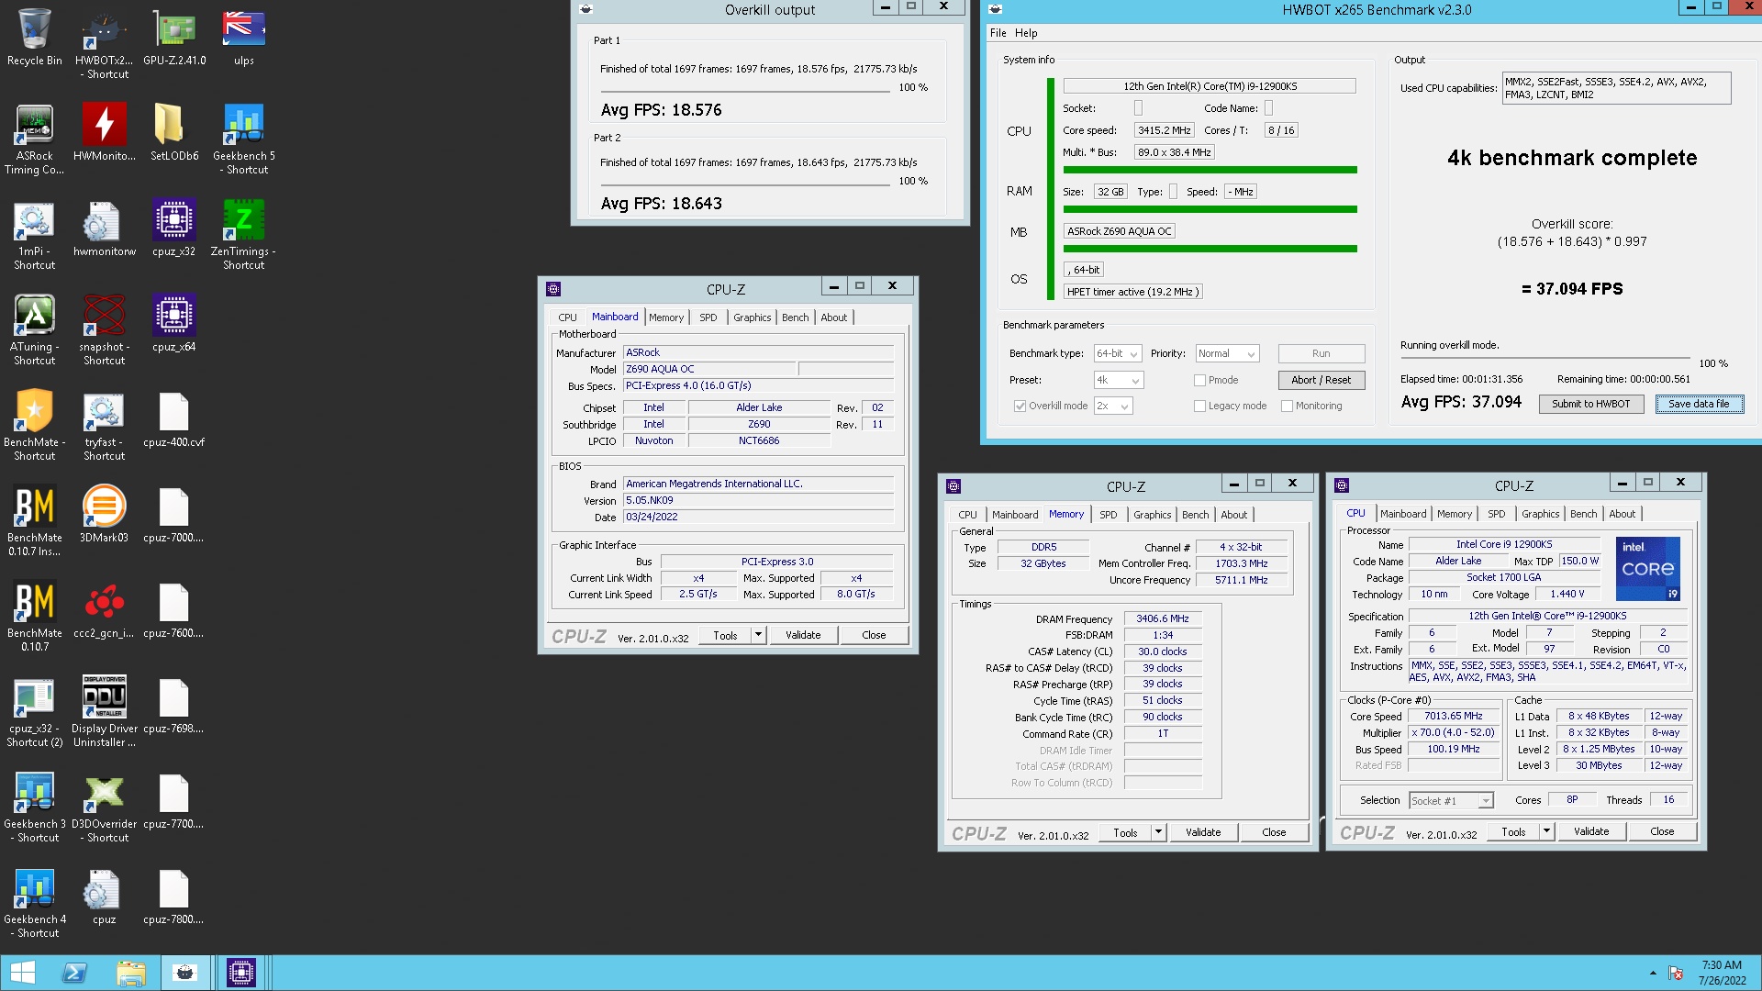Expand the Benchmark type 64-bit dropdown
This screenshot has height=991, width=1762.
click(1118, 353)
